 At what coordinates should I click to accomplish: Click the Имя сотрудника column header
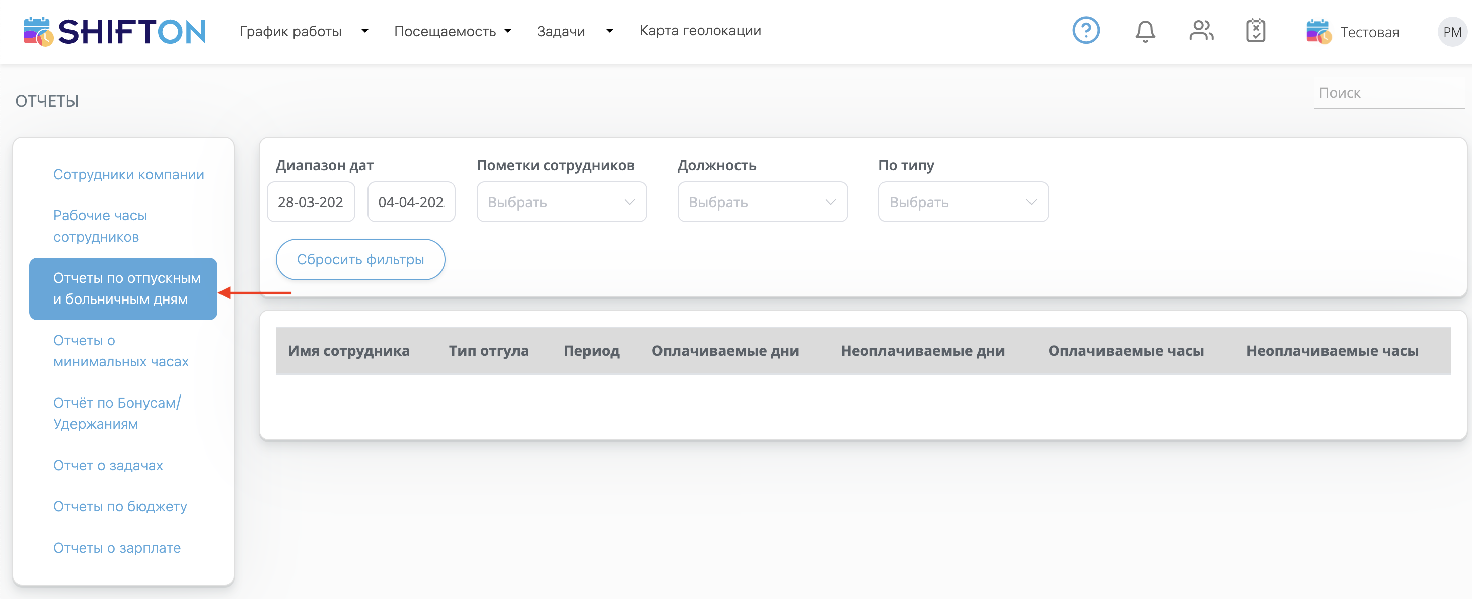coord(348,350)
